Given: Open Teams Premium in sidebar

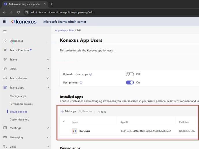Looking at the screenshot, I should pos(19,50).
